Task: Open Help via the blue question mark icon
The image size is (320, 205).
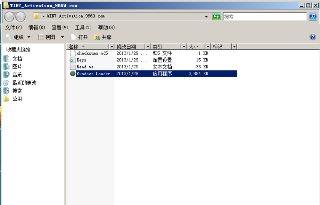Action: [x=313, y=37]
